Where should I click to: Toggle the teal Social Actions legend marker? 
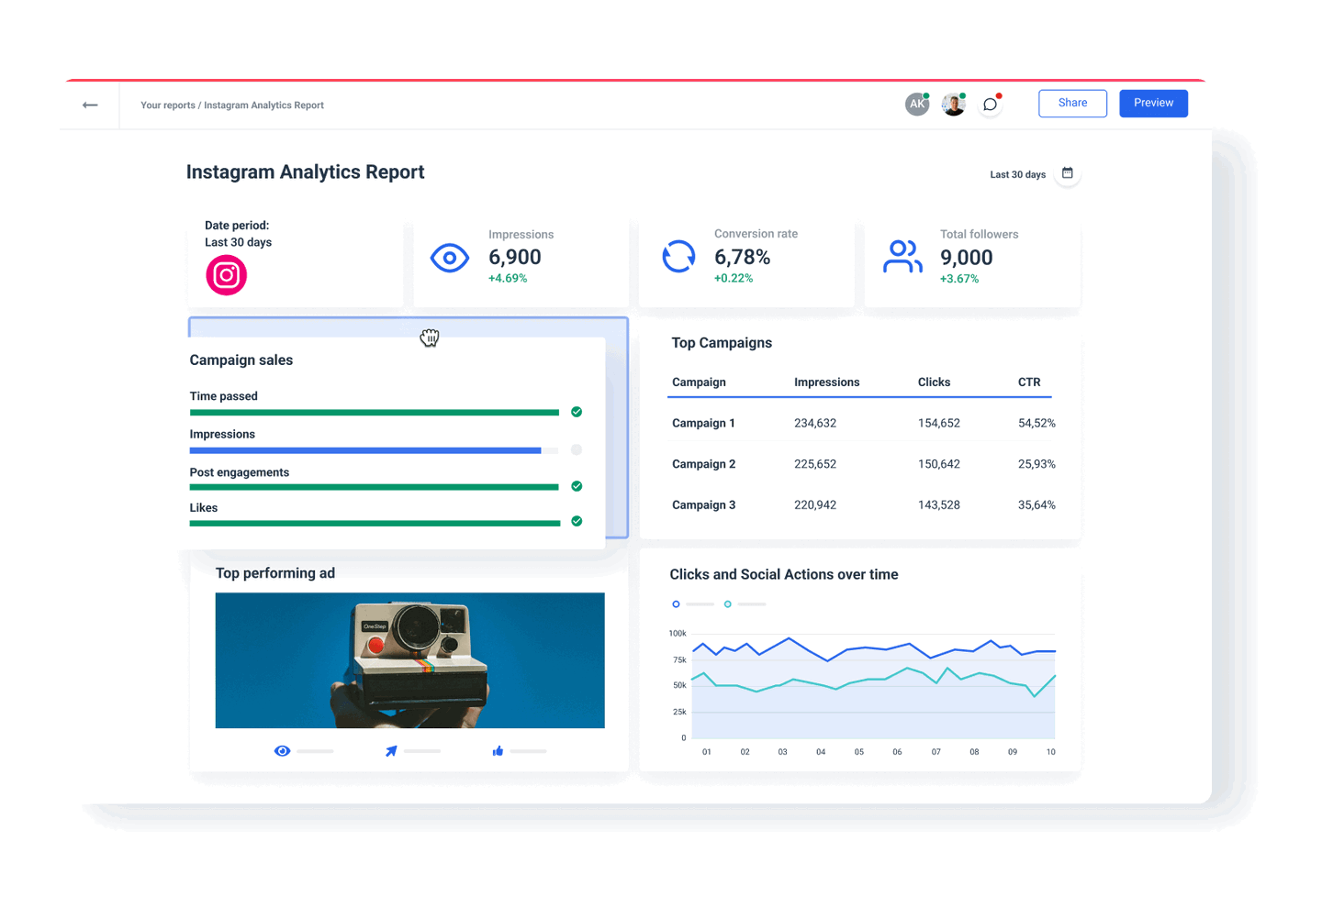[728, 604]
